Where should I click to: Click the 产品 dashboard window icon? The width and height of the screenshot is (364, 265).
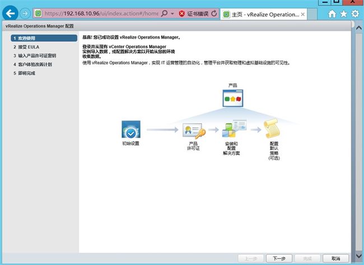tap(233, 98)
